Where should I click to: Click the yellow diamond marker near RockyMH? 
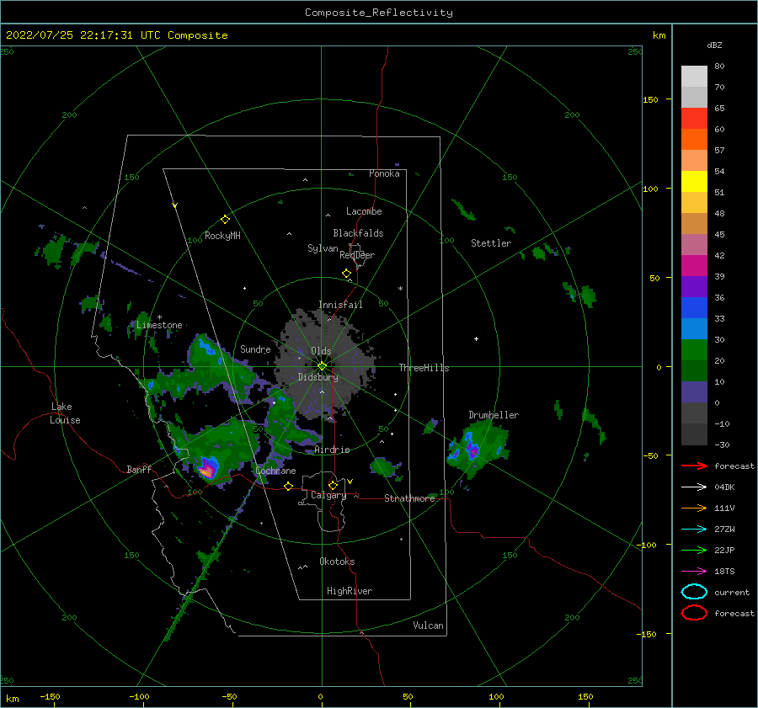(x=225, y=220)
